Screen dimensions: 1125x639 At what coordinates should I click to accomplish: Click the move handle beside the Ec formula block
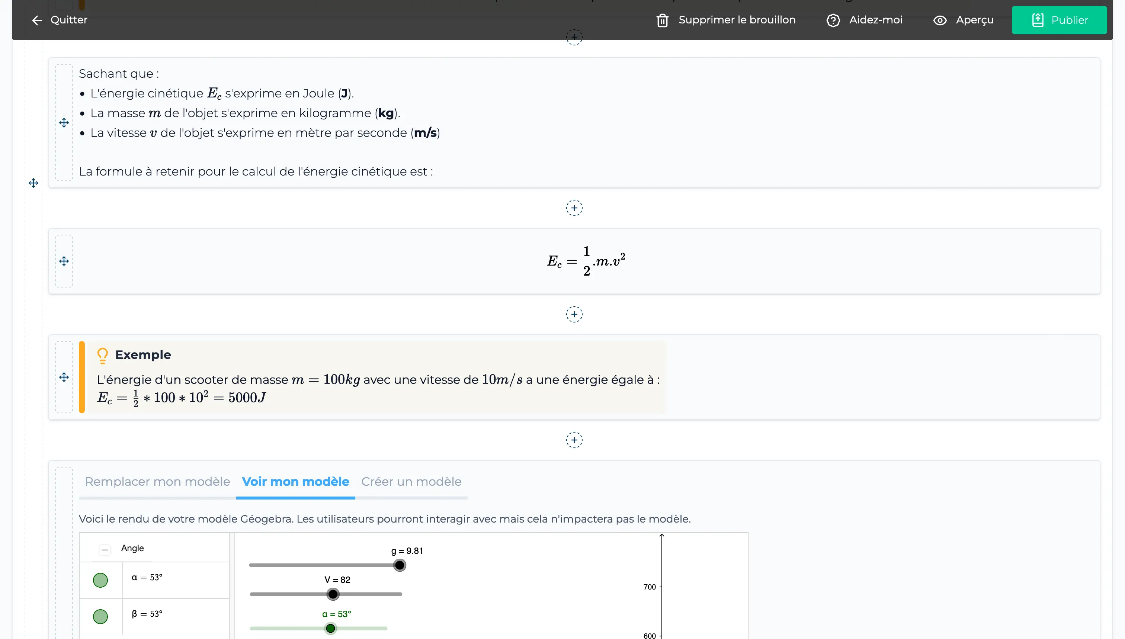tap(64, 261)
